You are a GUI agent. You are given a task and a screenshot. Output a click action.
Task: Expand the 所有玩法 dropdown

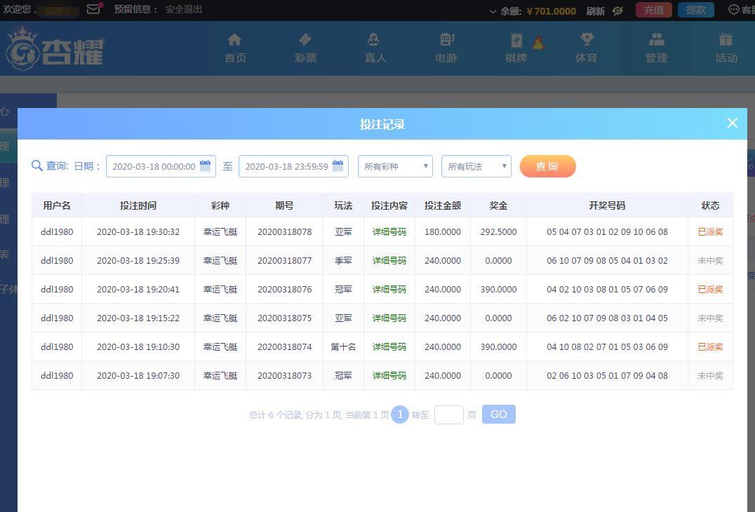pyautogui.click(x=476, y=166)
